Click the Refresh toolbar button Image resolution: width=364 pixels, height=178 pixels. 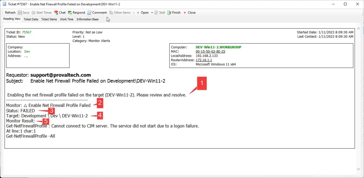tap(10, 12)
